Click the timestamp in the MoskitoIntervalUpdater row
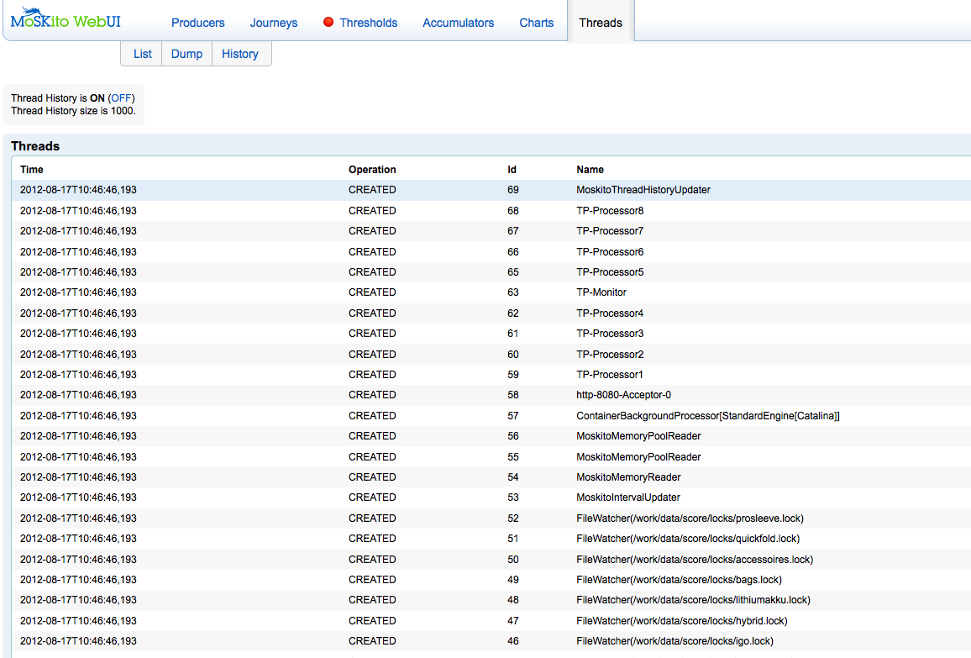Screen dimensions: 971x658 (x=78, y=497)
